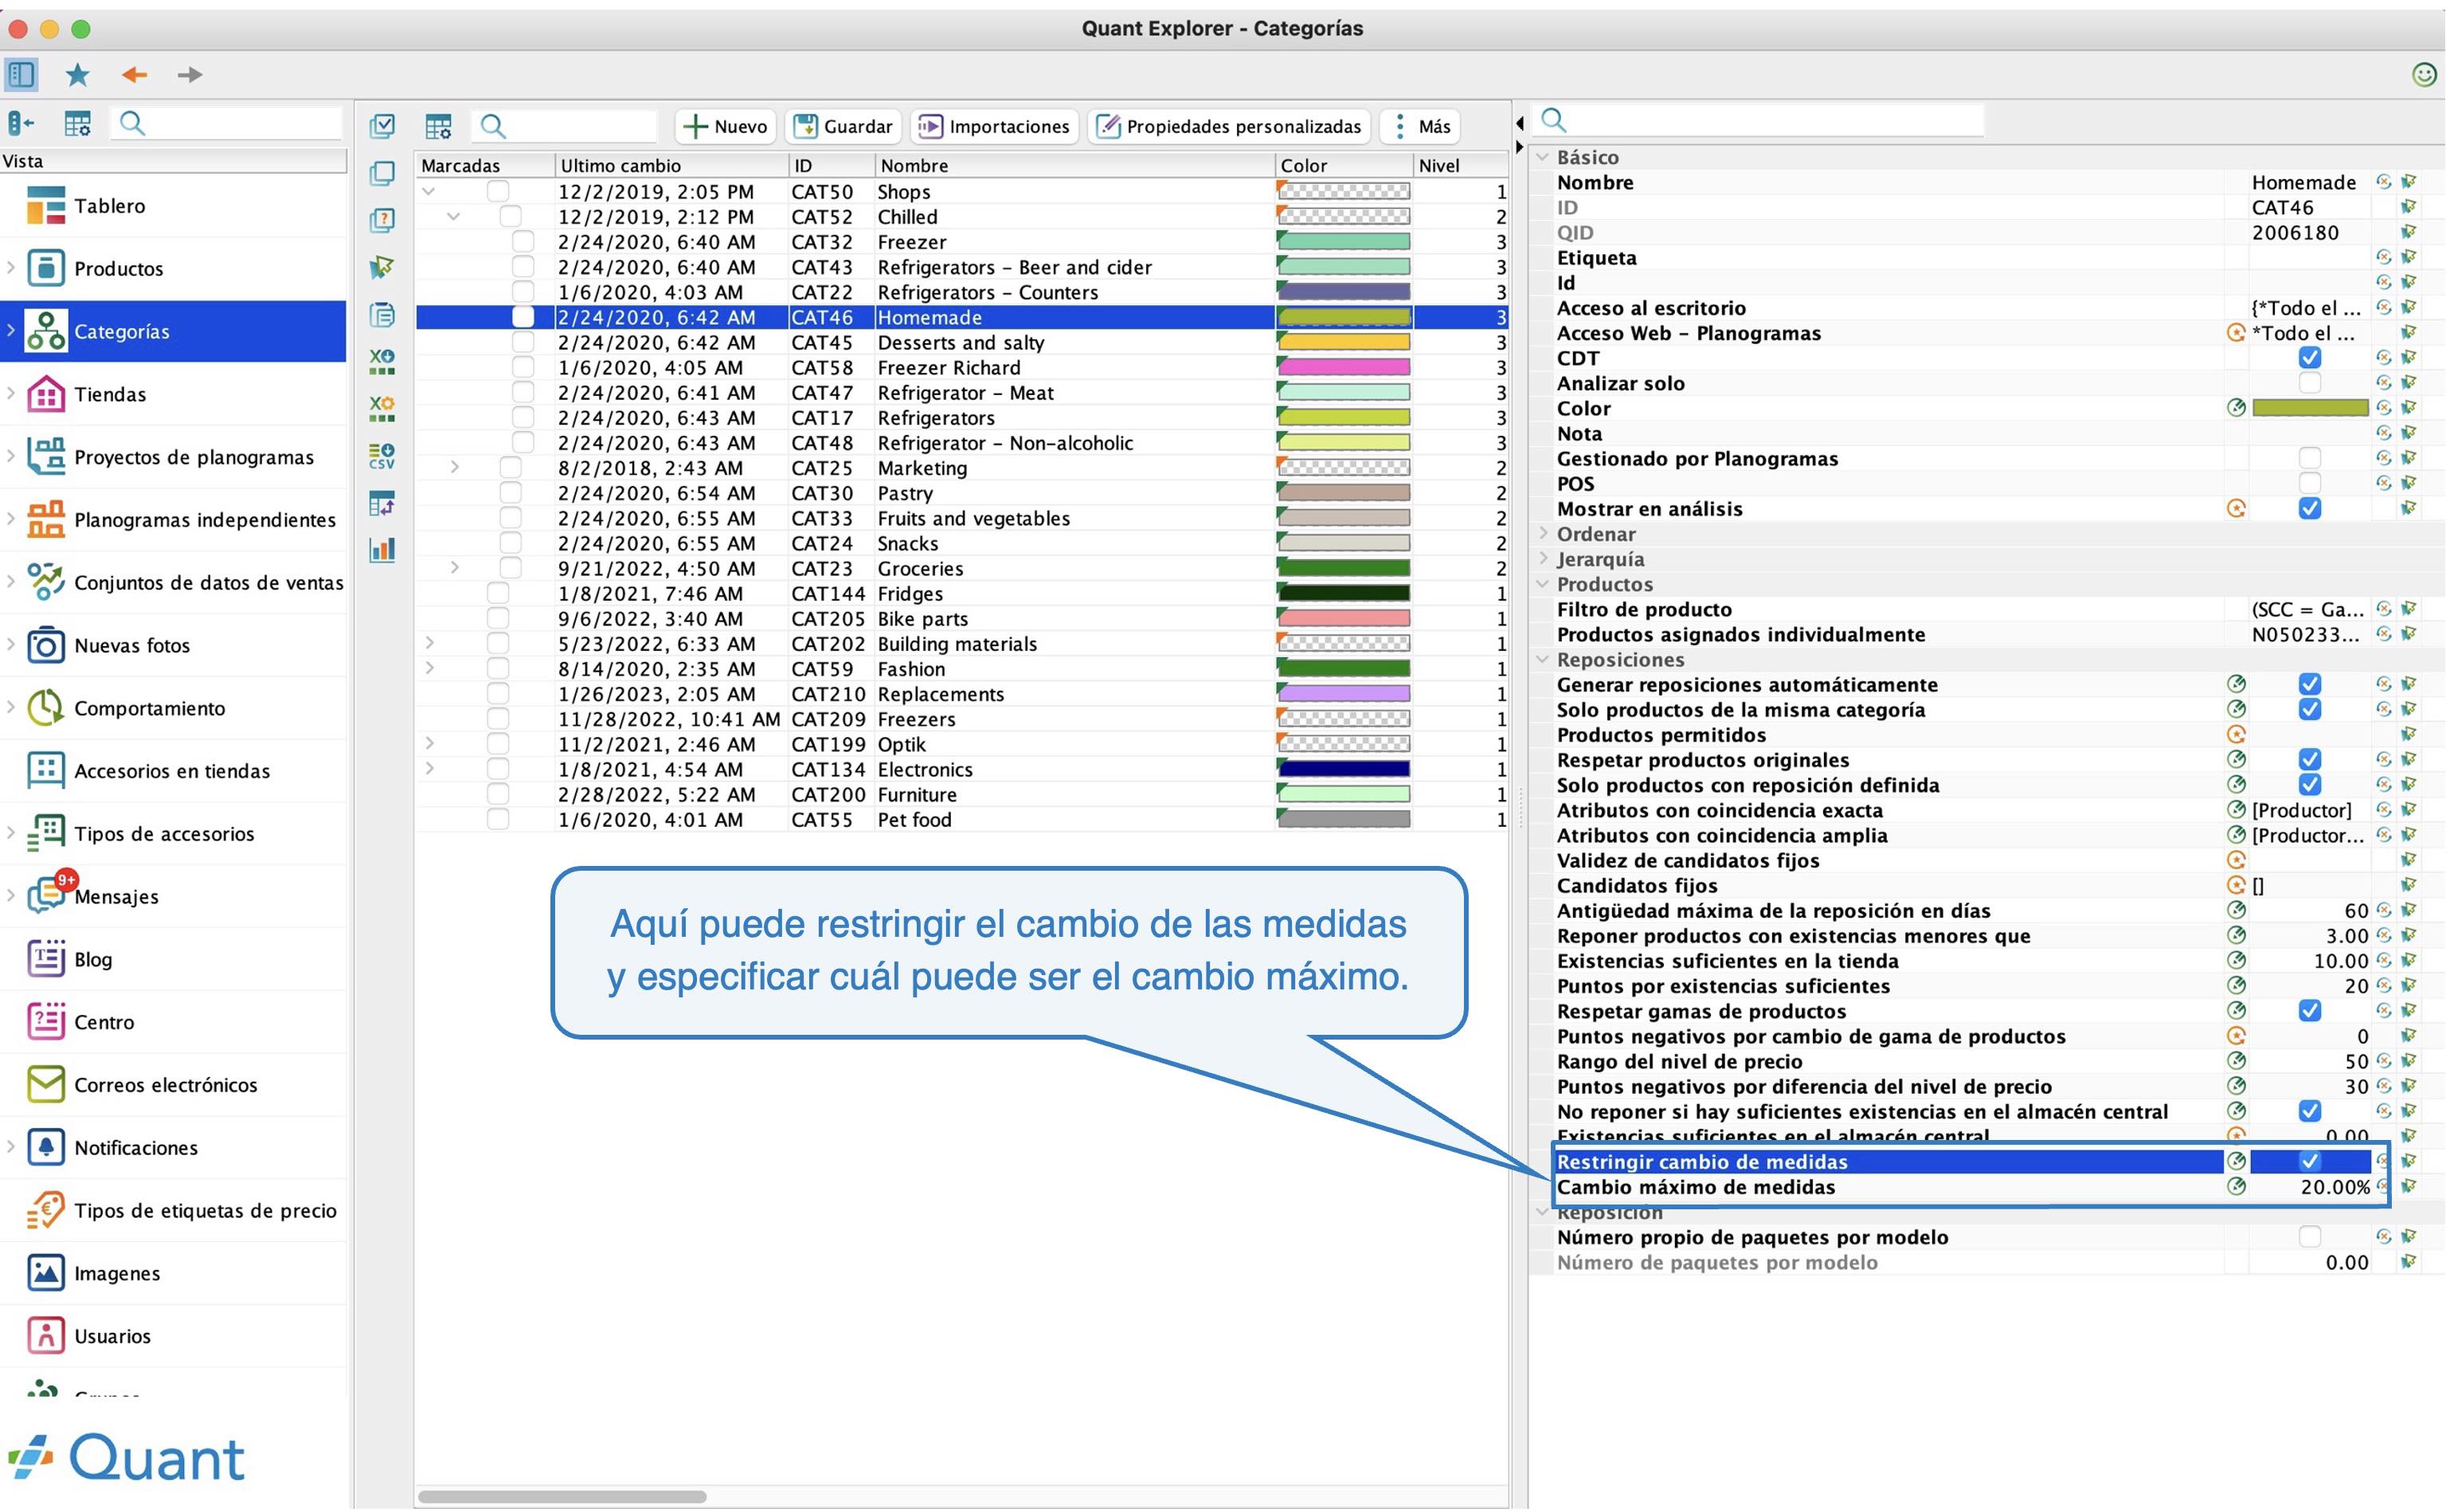Toggle Mostrar en análisis checkbox

pyautogui.click(x=2309, y=508)
